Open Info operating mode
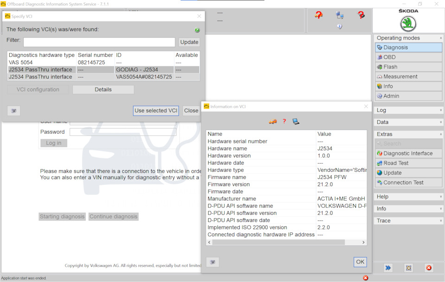 [408, 86]
